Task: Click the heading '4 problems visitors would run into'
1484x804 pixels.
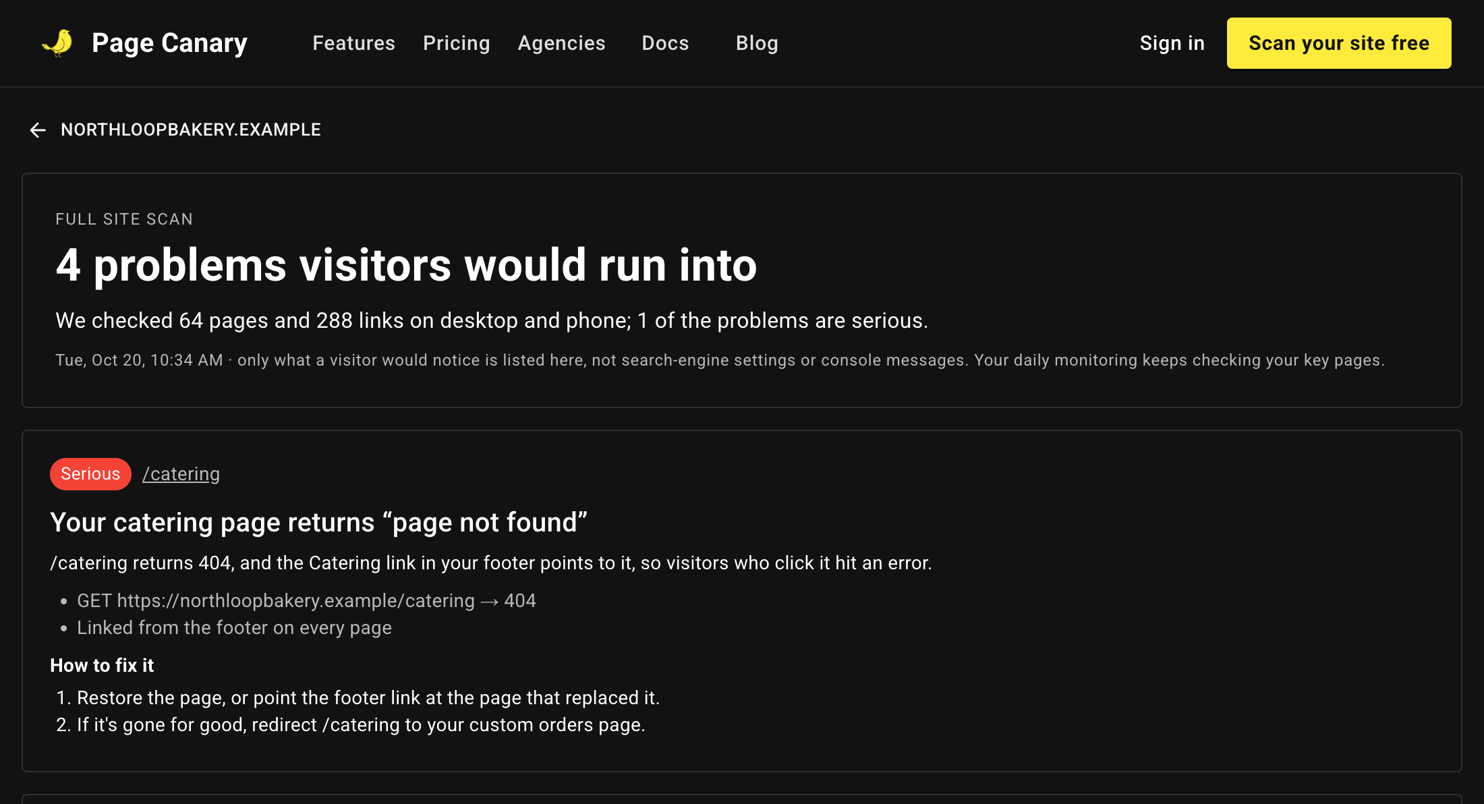Action: tap(406, 265)
